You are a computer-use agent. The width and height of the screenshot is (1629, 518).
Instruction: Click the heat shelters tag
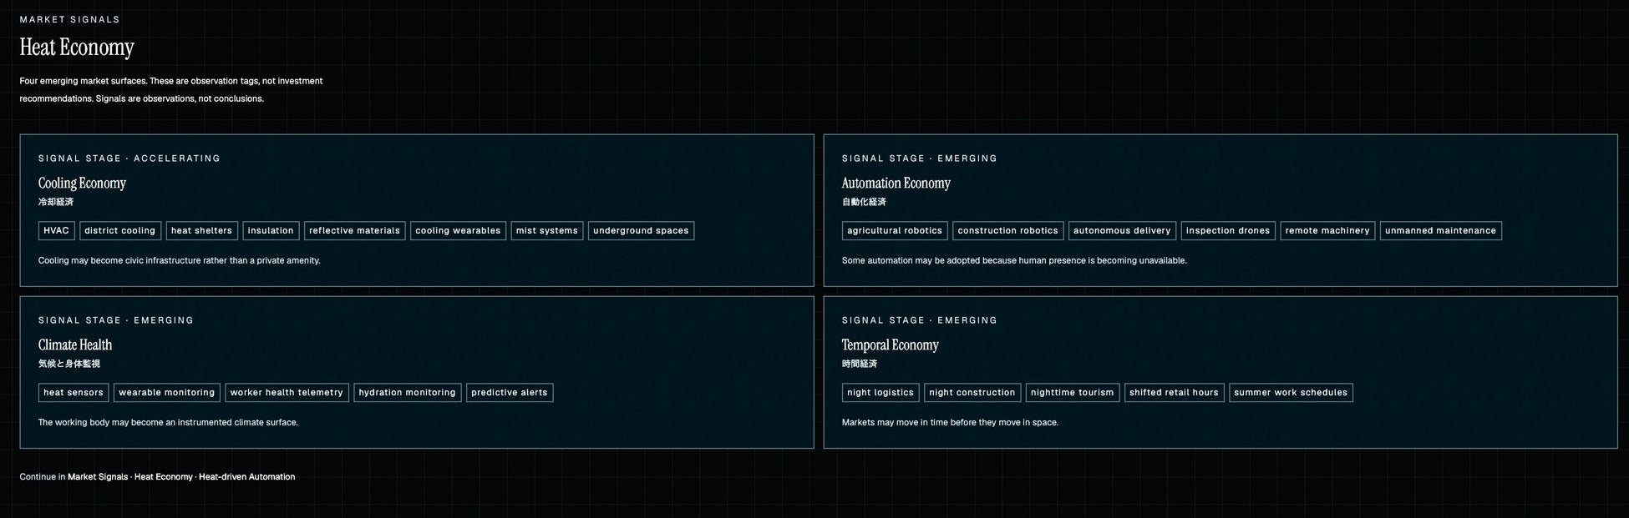pos(201,231)
